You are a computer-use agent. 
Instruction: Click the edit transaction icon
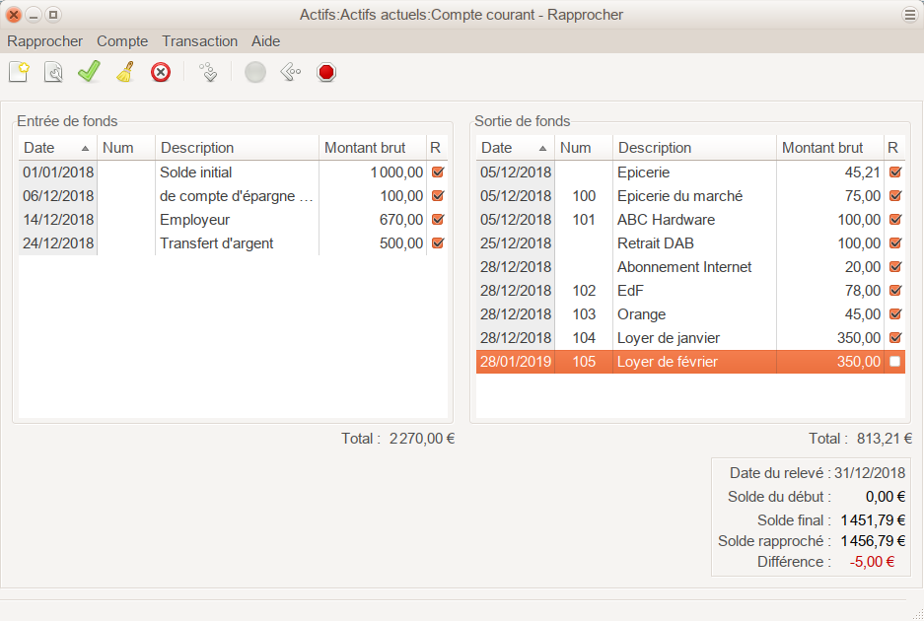pos(53,72)
